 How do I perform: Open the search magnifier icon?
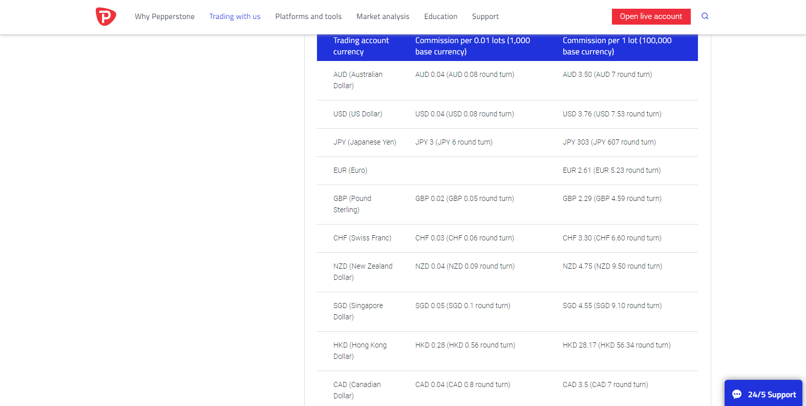coord(705,16)
